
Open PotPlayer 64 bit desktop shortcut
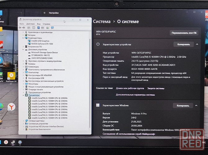coord(11,78)
